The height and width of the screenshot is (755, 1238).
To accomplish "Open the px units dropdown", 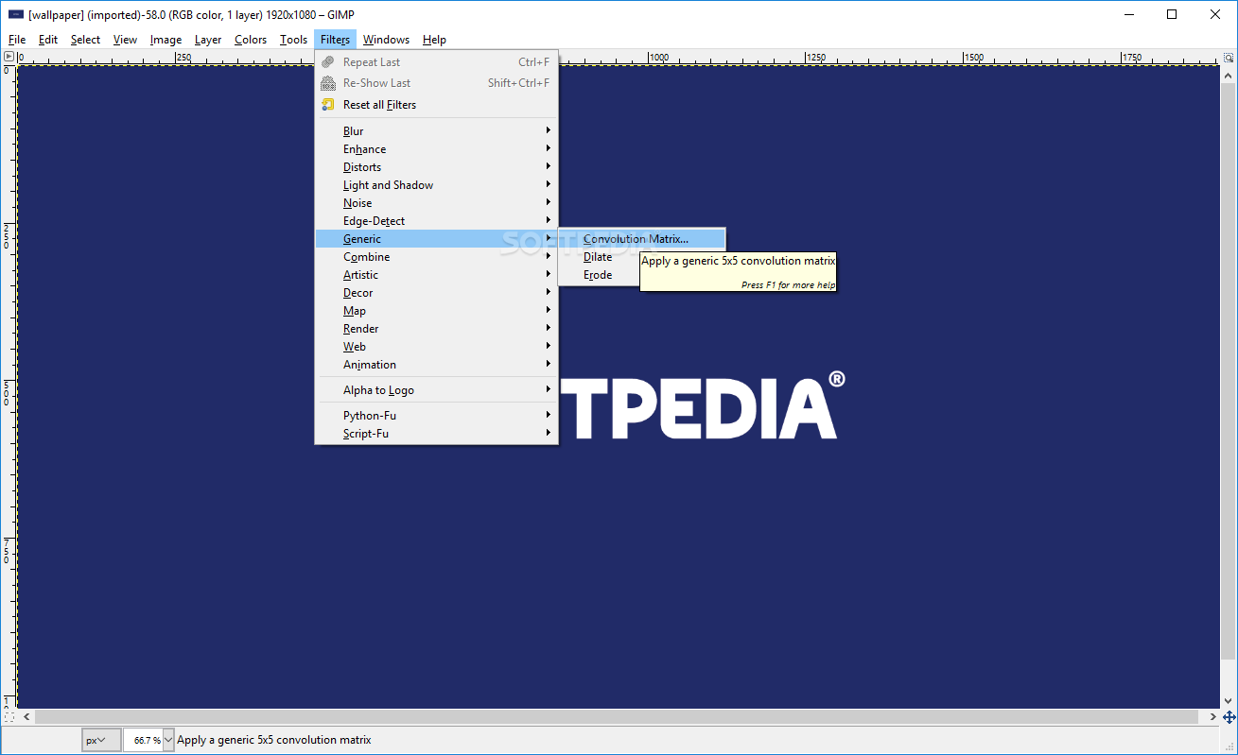I will (x=101, y=740).
